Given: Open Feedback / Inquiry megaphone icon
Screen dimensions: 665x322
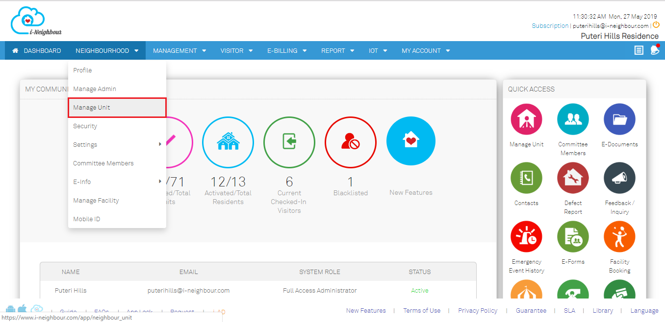Looking at the screenshot, I should point(619,178).
